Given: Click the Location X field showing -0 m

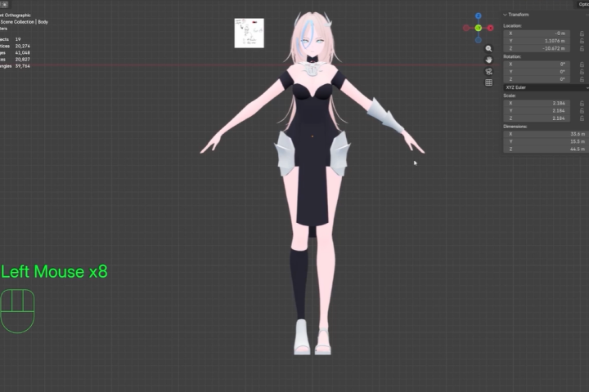Looking at the screenshot, I should coord(537,33).
